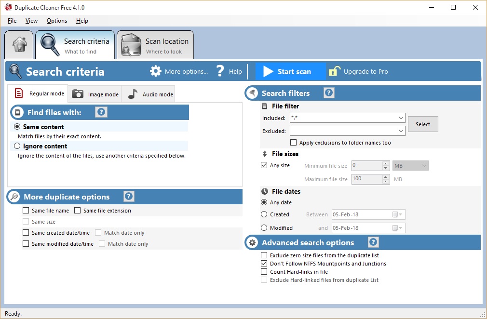Viewport: 487px width, 319px height.
Task: Expand the Excluded file filter dropdown
Action: tap(401, 131)
